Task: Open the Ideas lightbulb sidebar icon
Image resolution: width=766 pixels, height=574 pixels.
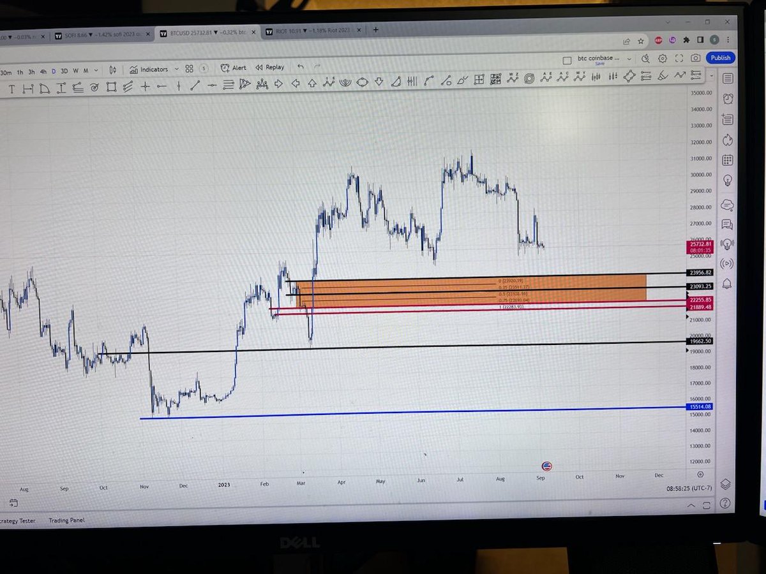Action: (728, 180)
